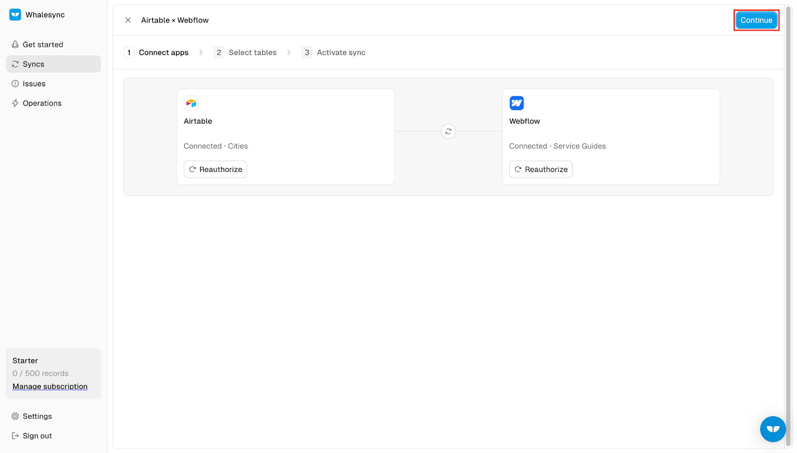Image resolution: width=797 pixels, height=453 pixels.
Task: Open the Whalesync chat widget
Action: point(773,429)
